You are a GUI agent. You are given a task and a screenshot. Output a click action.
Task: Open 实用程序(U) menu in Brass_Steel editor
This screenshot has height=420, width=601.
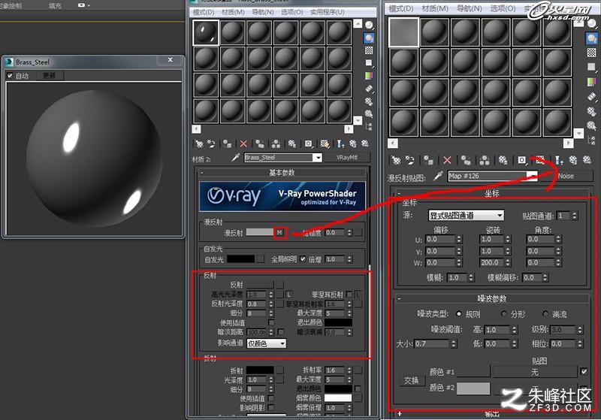(x=328, y=12)
